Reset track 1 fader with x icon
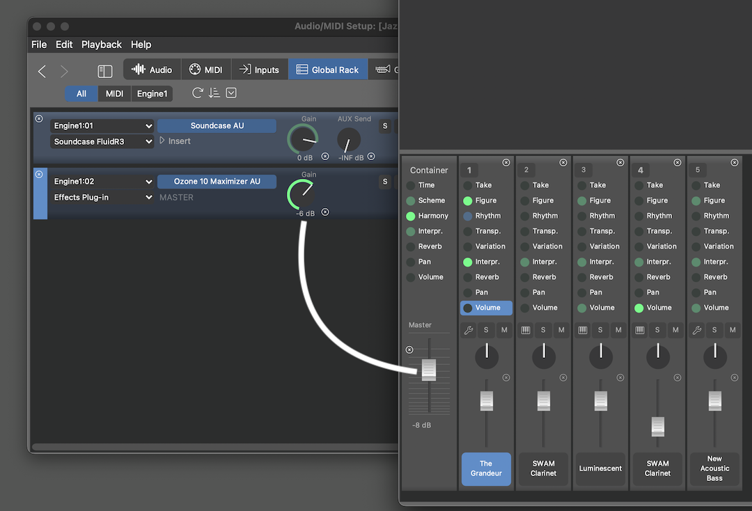 pos(506,378)
